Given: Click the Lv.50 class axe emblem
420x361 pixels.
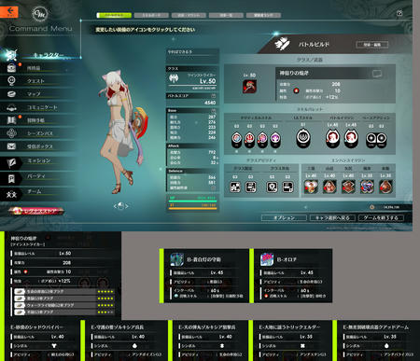Looking at the screenshot, I should 174,78.
